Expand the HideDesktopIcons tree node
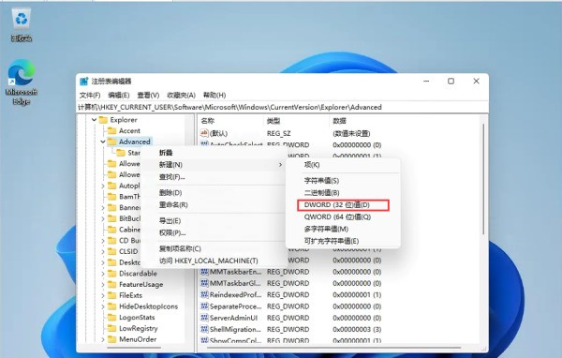The height and width of the screenshot is (358, 562). [x=103, y=306]
